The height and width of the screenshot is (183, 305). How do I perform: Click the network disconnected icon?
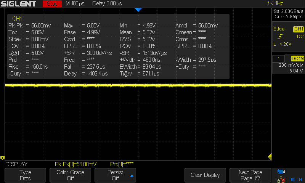281,178
